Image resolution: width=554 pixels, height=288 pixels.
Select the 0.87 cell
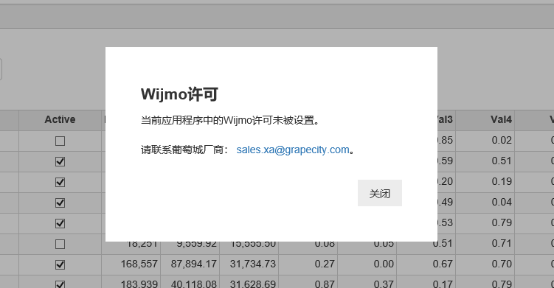click(308, 282)
